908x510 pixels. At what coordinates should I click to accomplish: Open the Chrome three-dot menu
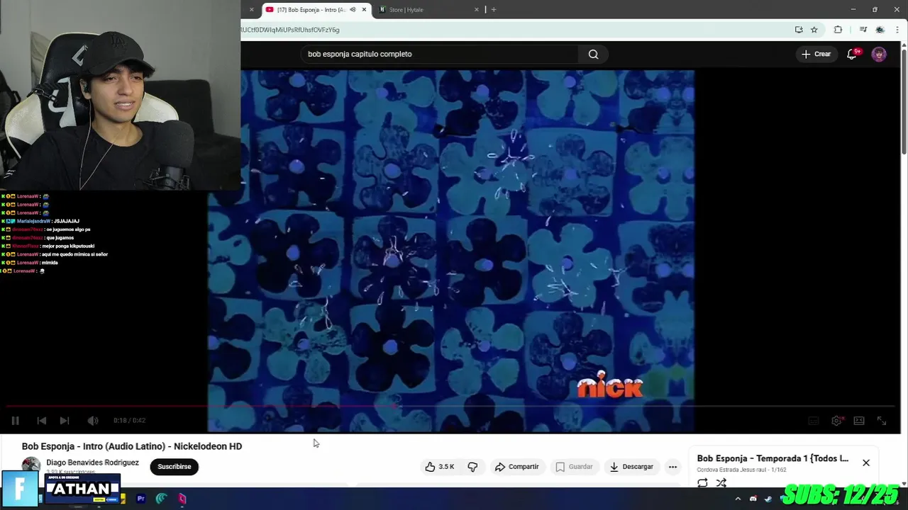click(897, 30)
